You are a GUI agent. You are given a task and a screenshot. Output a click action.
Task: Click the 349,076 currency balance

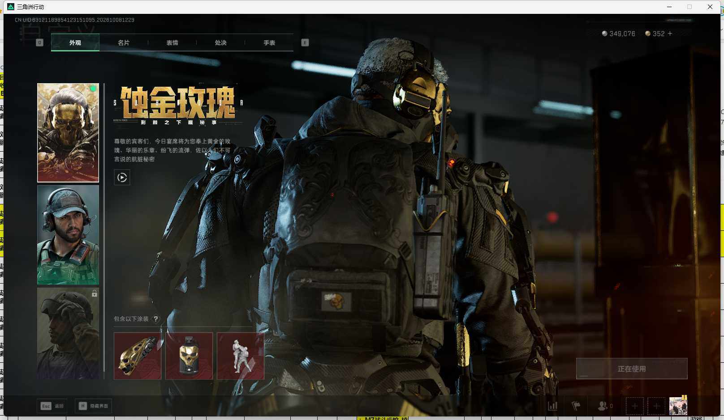tap(618, 34)
